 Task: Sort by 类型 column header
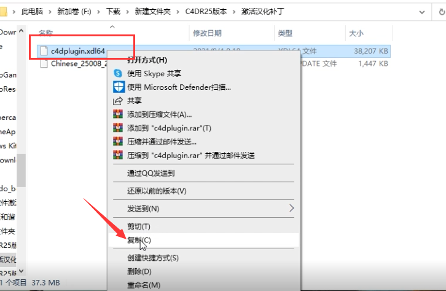coord(285,33)
